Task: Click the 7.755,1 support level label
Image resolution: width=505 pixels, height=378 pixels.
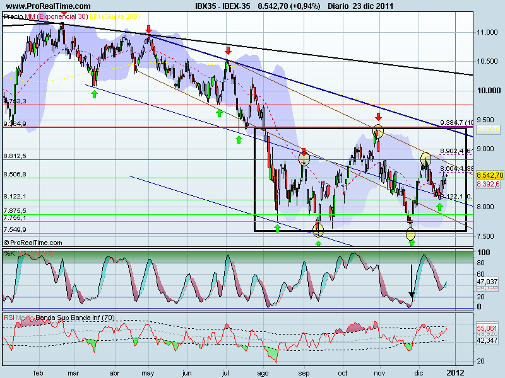Action: click(x=15, y=217)
